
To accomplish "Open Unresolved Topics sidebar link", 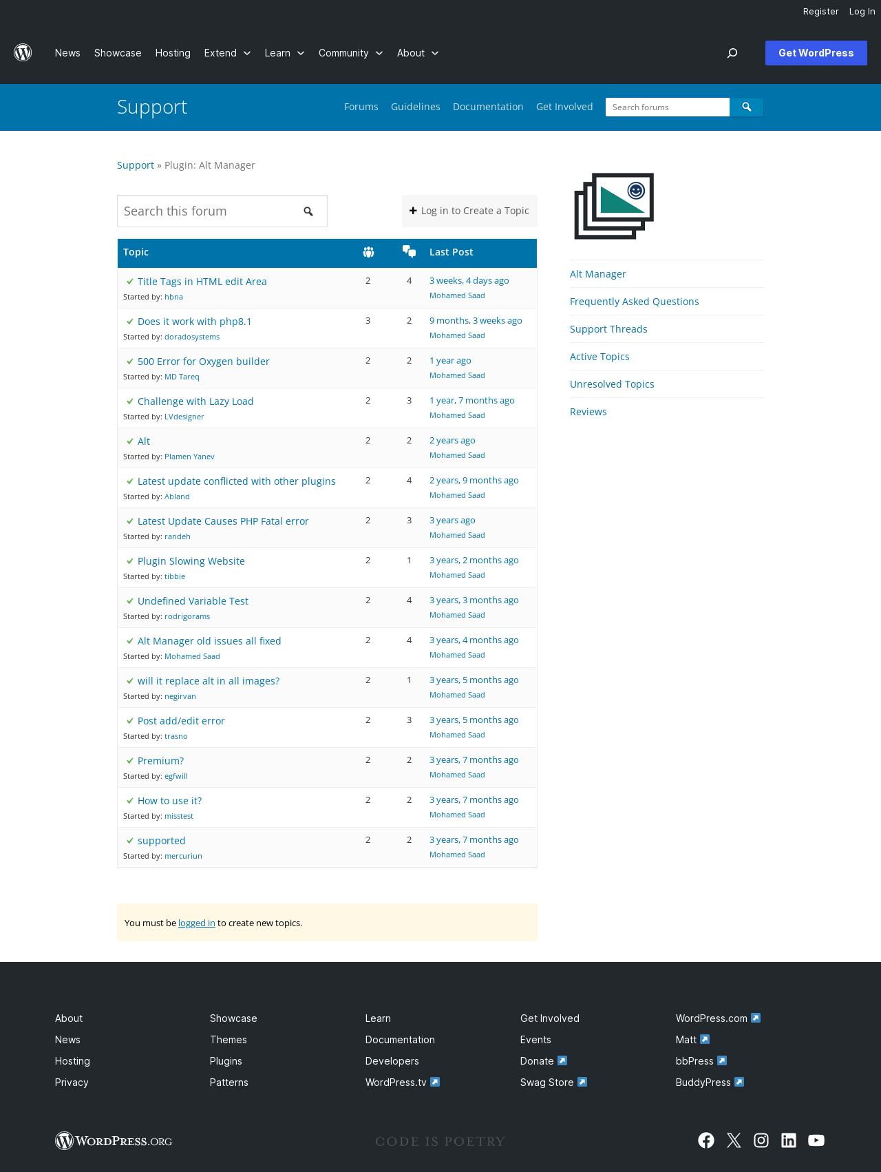I will point(612,384).
